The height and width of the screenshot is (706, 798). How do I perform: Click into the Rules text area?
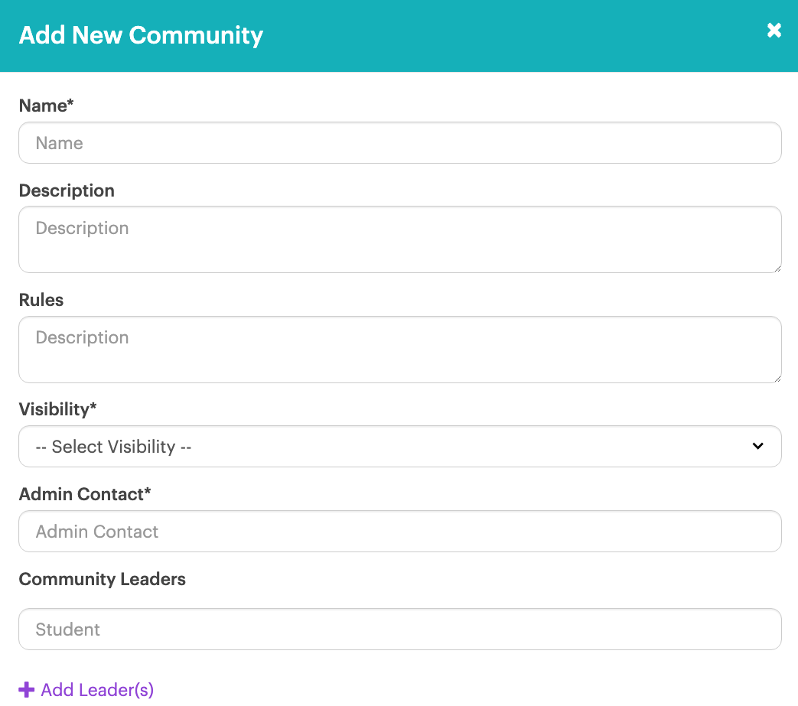[x=399, y=350]
